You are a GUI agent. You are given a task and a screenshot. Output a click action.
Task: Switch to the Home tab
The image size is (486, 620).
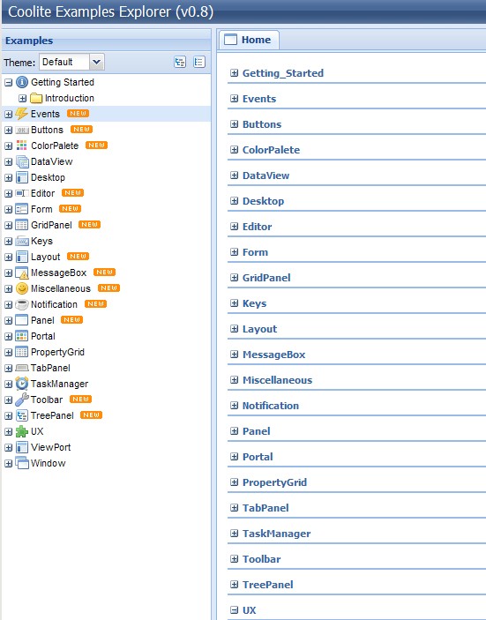coord(249,40)
